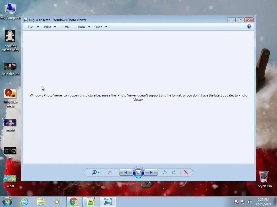This screenshot has width=277, height=207.
Task: Click the E-mail command
Action: (x=66, y=27)
